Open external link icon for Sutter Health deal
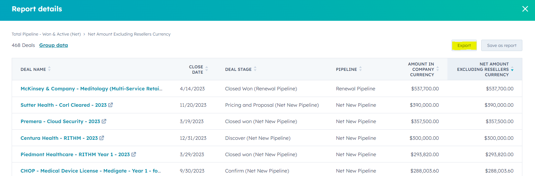 point(111,105)
